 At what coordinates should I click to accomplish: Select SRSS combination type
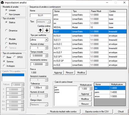click(x=18, y=57)
